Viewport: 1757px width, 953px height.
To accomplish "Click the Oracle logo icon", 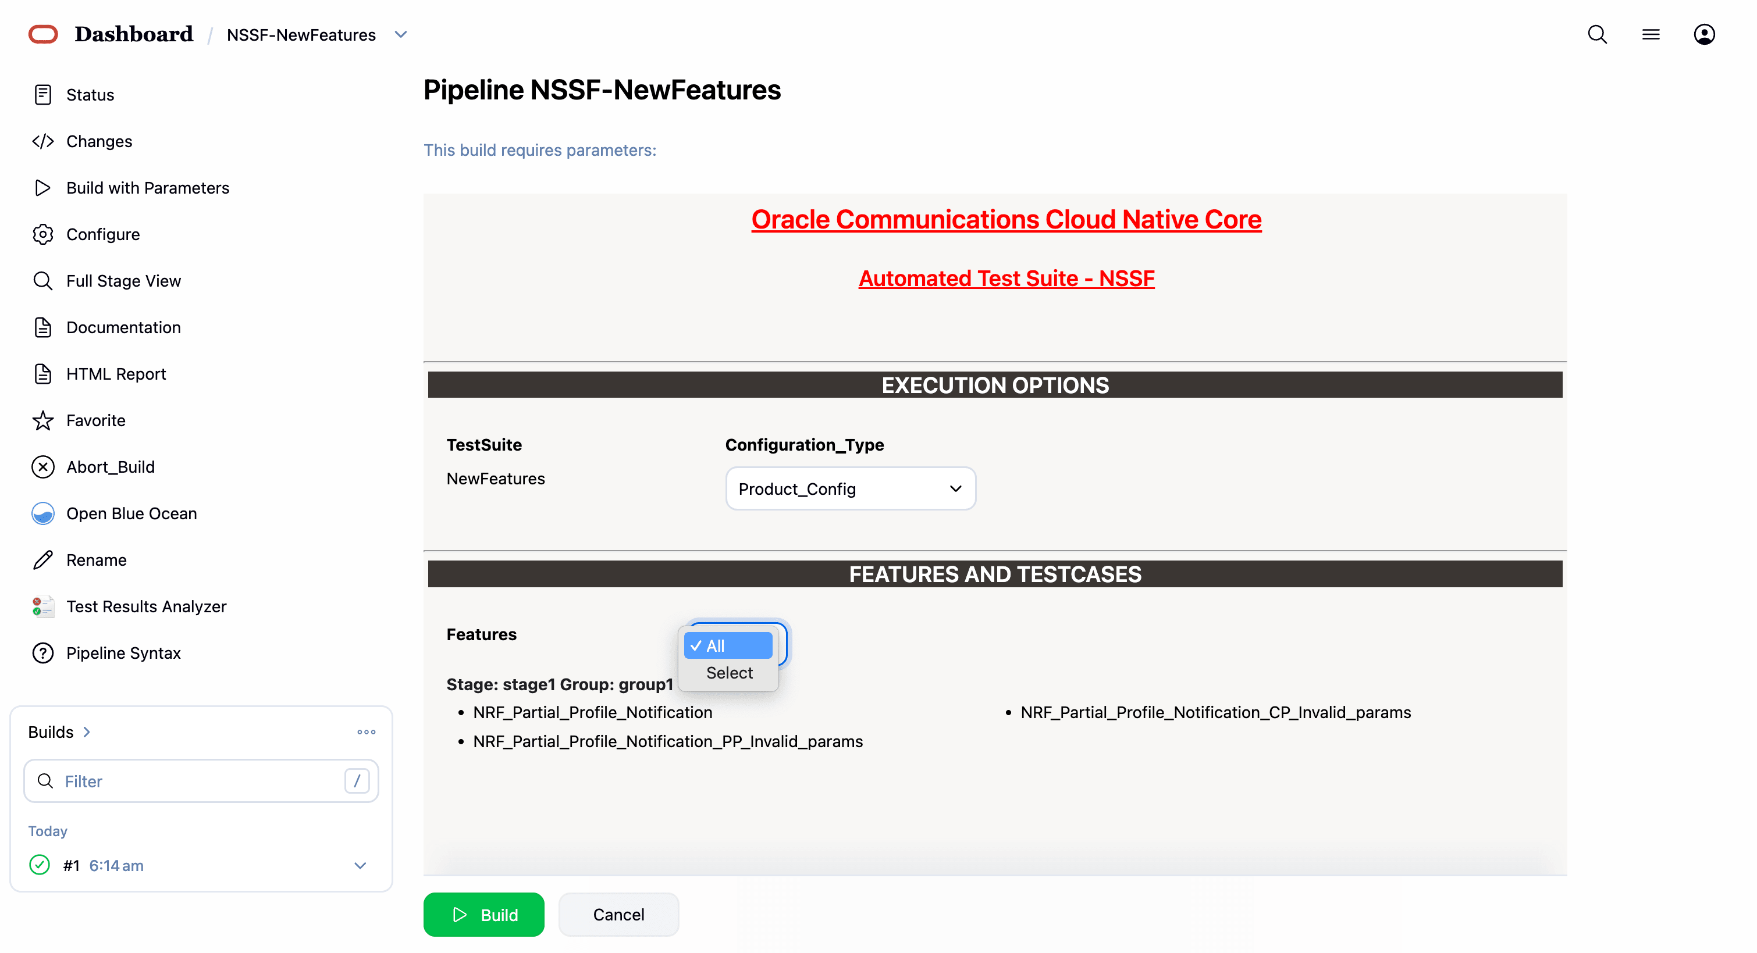I will coord(43,34).
